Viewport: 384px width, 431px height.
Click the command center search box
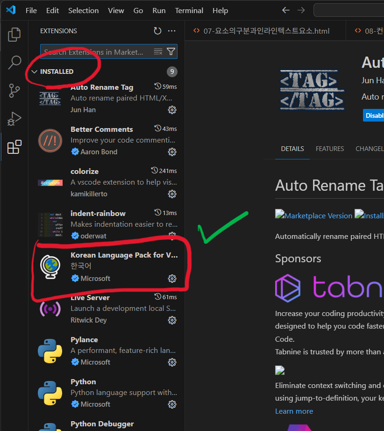(x=349, y=10)
